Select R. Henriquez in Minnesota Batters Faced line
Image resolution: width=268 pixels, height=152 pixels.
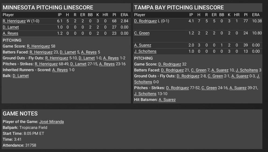coord(41,52)
